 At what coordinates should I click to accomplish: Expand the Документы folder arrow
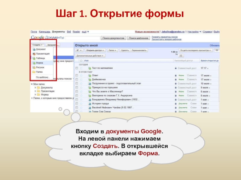point(35,88)
